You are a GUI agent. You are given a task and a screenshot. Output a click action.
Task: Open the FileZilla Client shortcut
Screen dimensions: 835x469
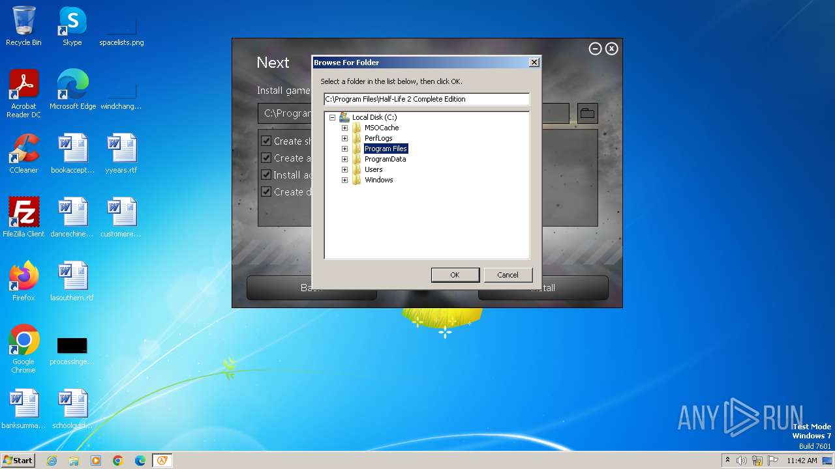click(x=23, y=218)
